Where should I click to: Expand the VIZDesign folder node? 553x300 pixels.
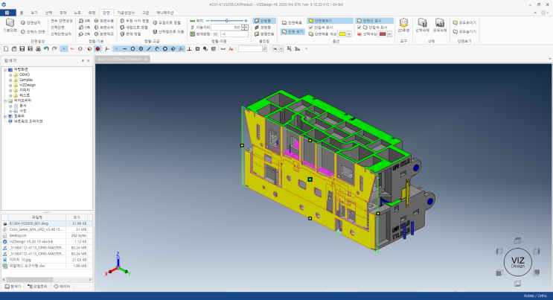click(10, 85)
